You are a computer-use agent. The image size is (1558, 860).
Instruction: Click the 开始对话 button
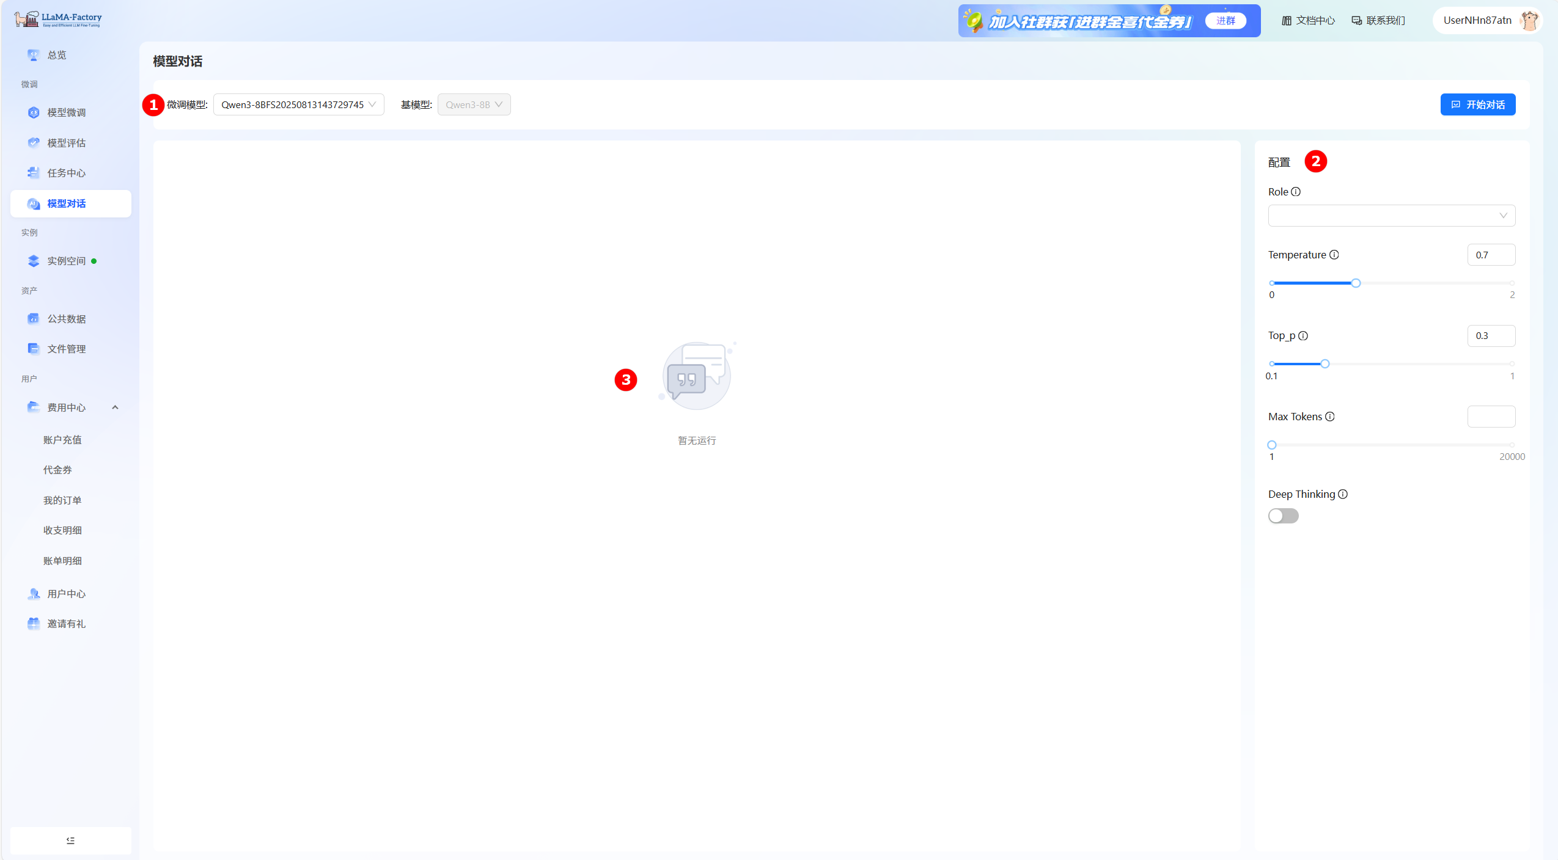tap(1477, 104)
